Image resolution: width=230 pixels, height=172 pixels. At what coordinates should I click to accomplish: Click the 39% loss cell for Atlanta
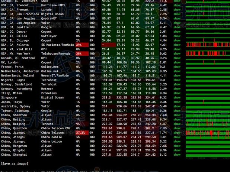[x=82, y=45]
